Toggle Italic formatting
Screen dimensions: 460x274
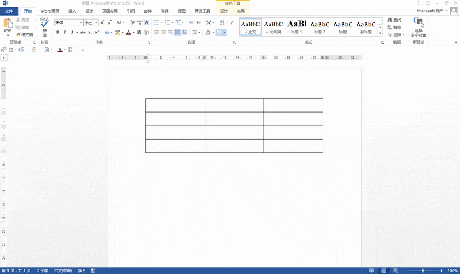(x=64, y=33)
